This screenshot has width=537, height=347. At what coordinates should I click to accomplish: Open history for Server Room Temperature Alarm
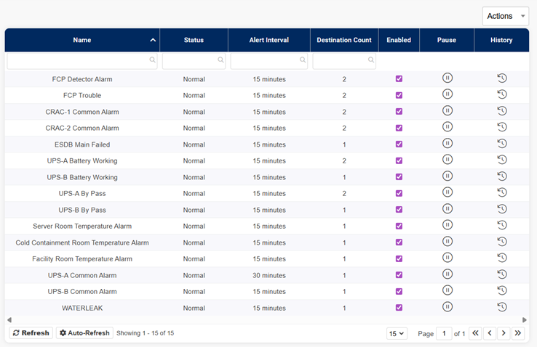pos(501,226)
